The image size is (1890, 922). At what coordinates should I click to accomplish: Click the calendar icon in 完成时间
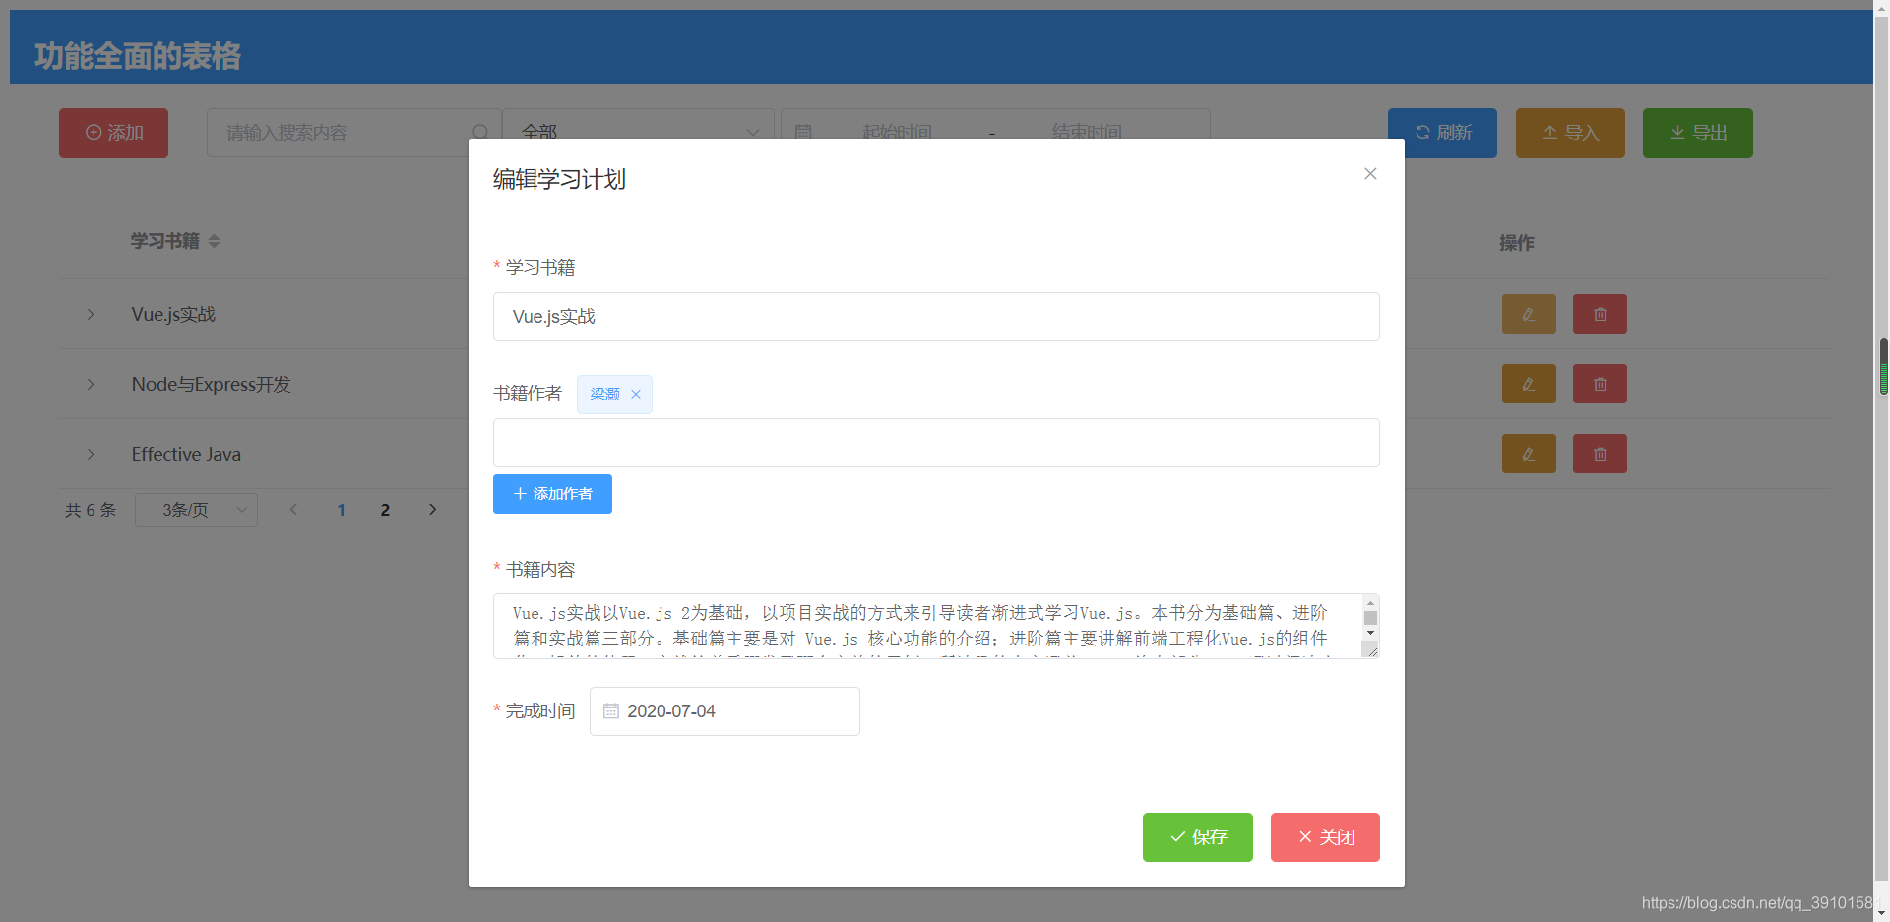[611, 711]
